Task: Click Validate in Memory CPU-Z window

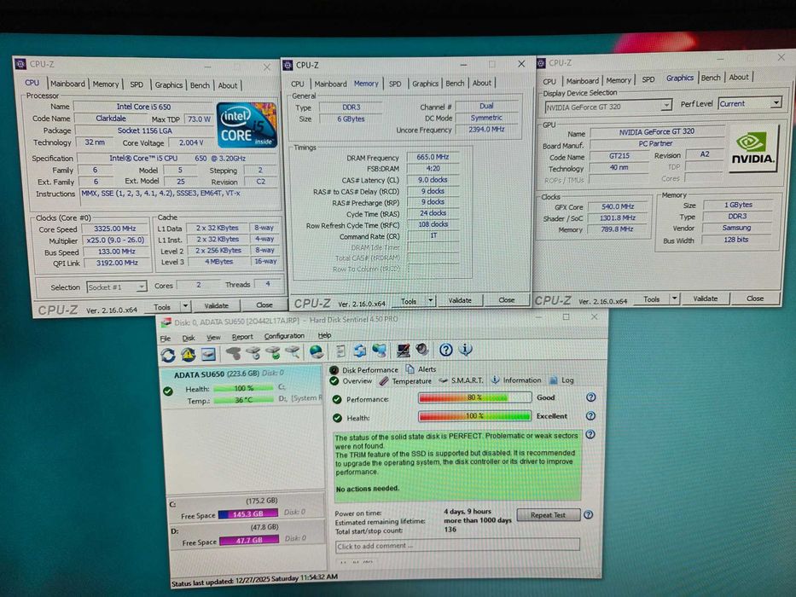Action: tap(460, 300)
